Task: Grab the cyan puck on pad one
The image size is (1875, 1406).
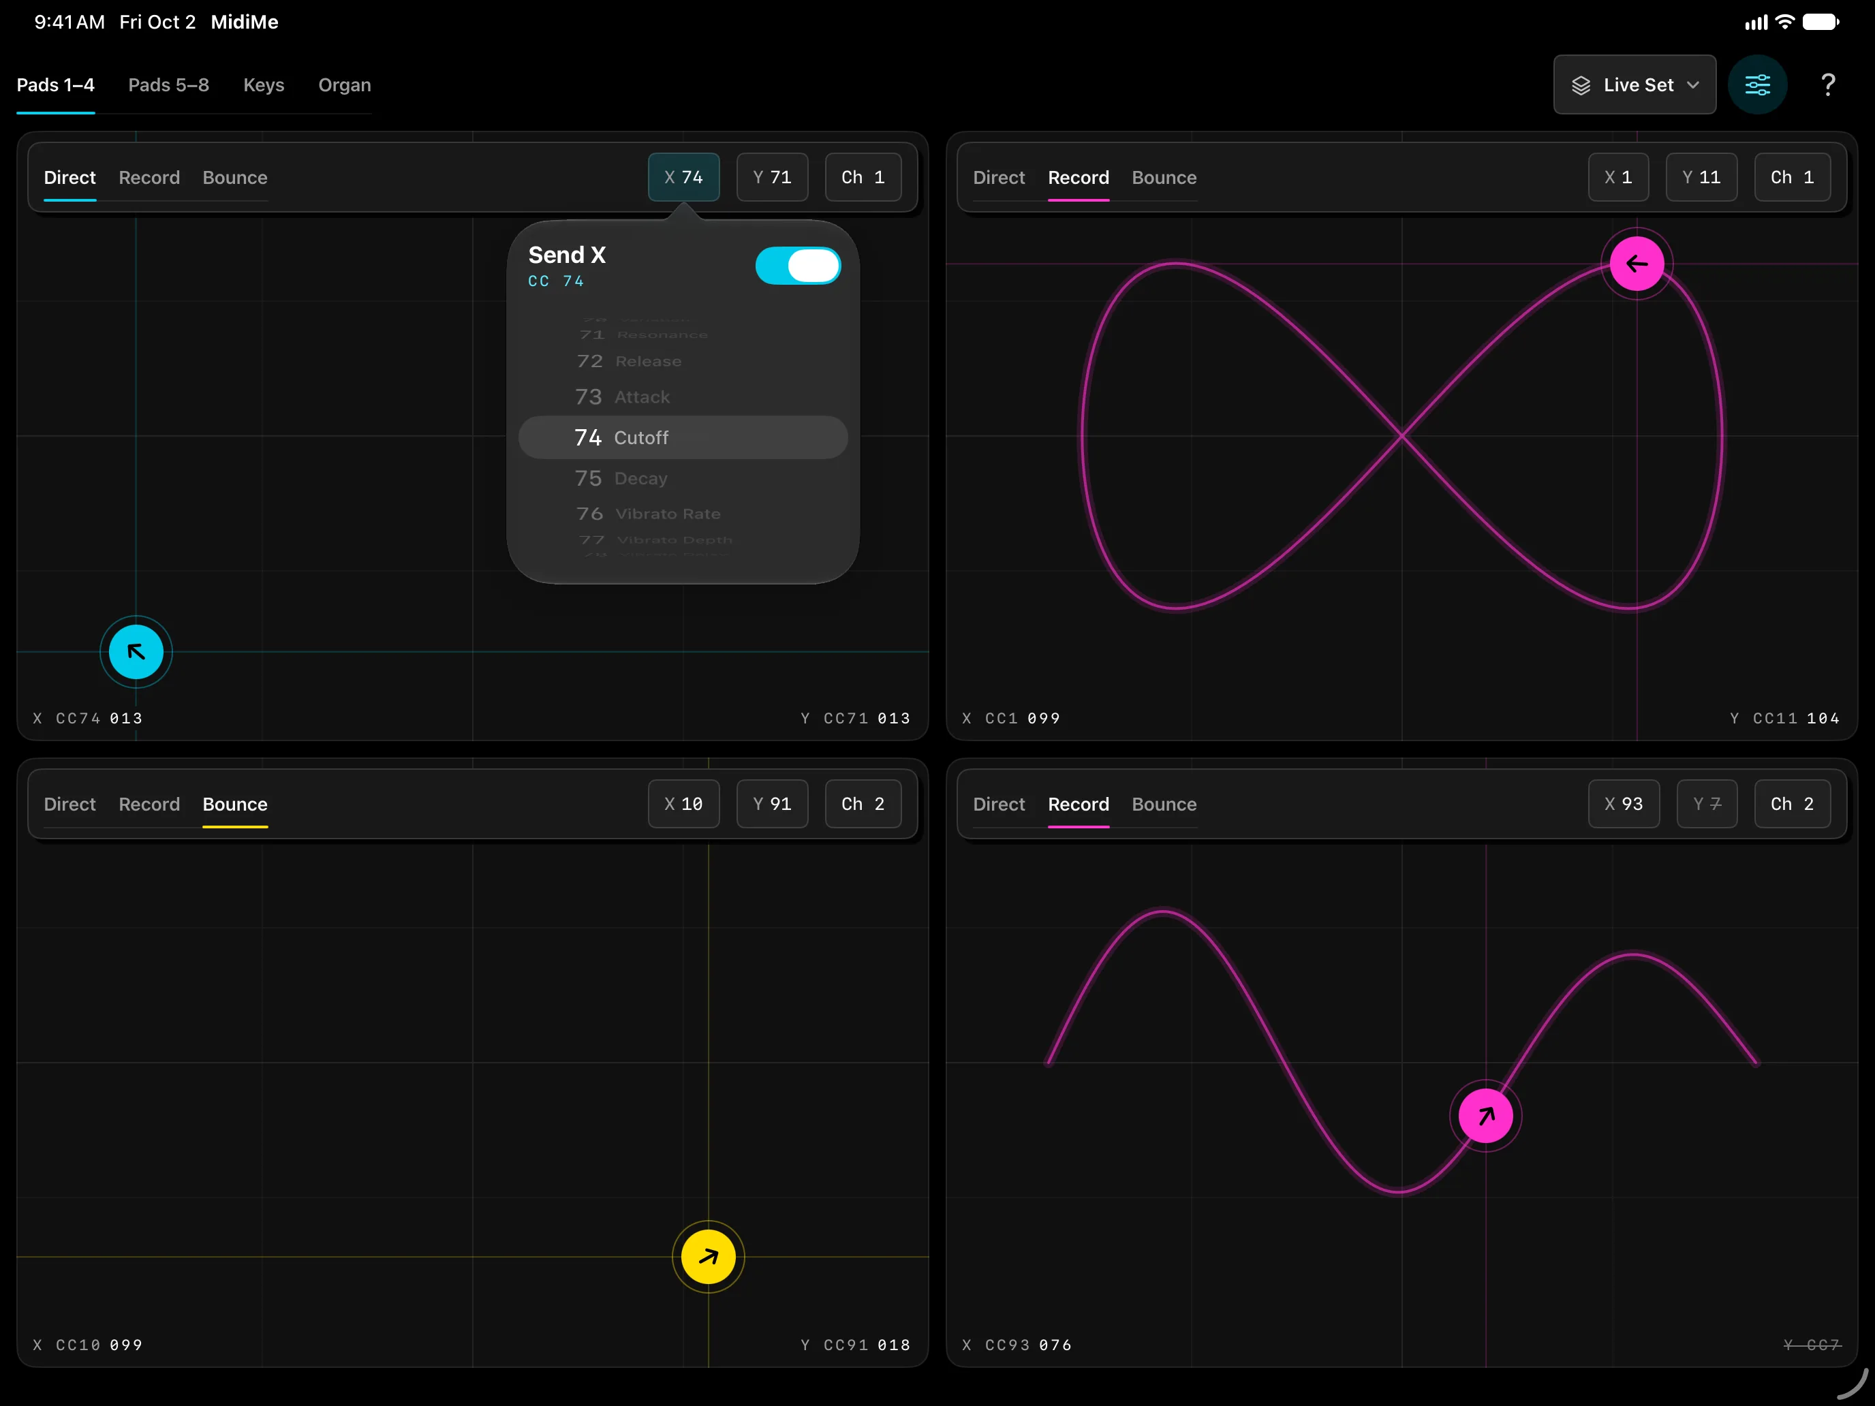Action: [136, 652]
